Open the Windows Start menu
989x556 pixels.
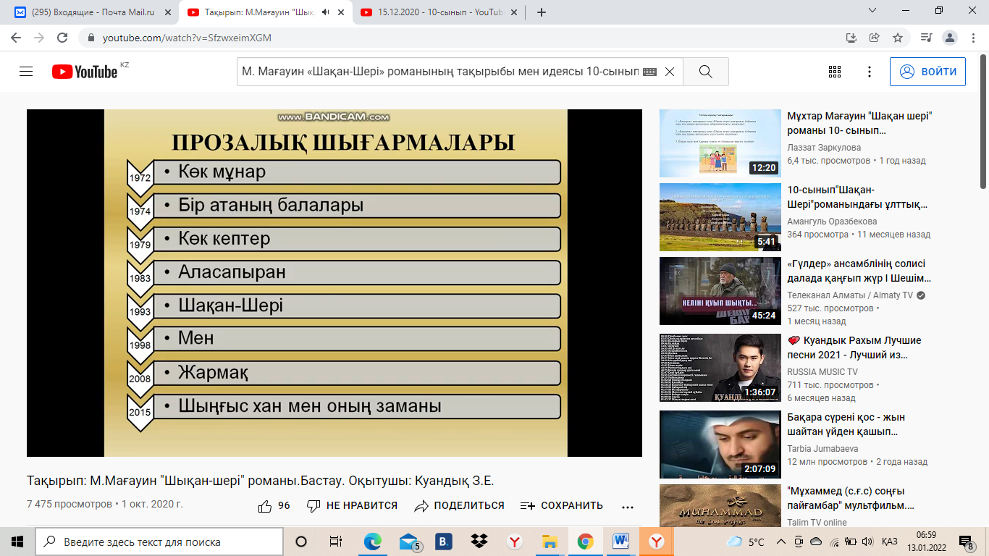coord(17,542)
